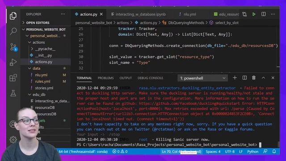Create a new terminal with plus icon
Image resolution: width=286 pixels, height=161 pixels.
point(235,78)
